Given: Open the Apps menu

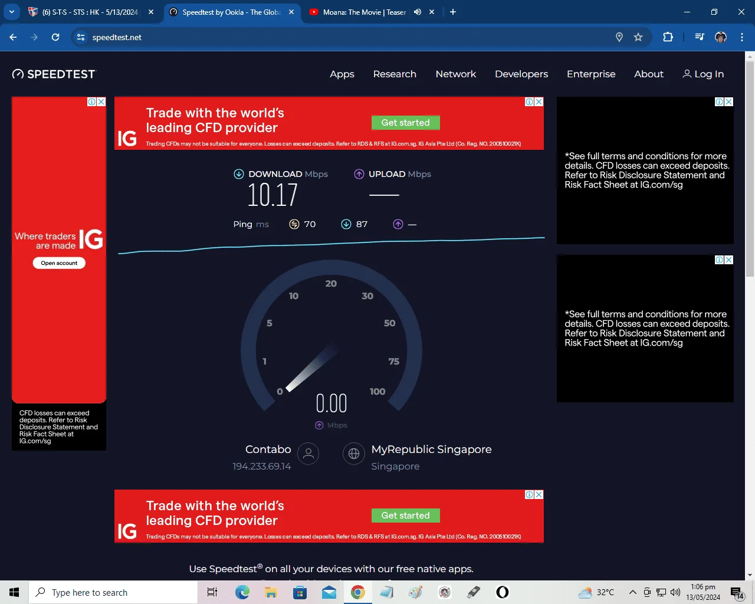Looking at the screenshot, I should coord(342,74).
